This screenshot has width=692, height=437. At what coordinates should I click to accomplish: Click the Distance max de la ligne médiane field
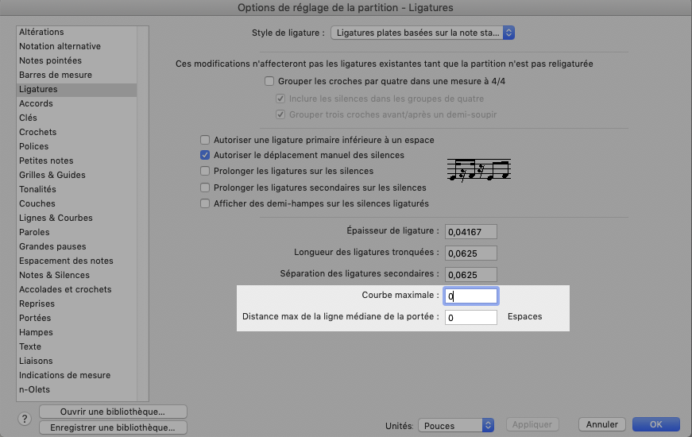[470, 317]
